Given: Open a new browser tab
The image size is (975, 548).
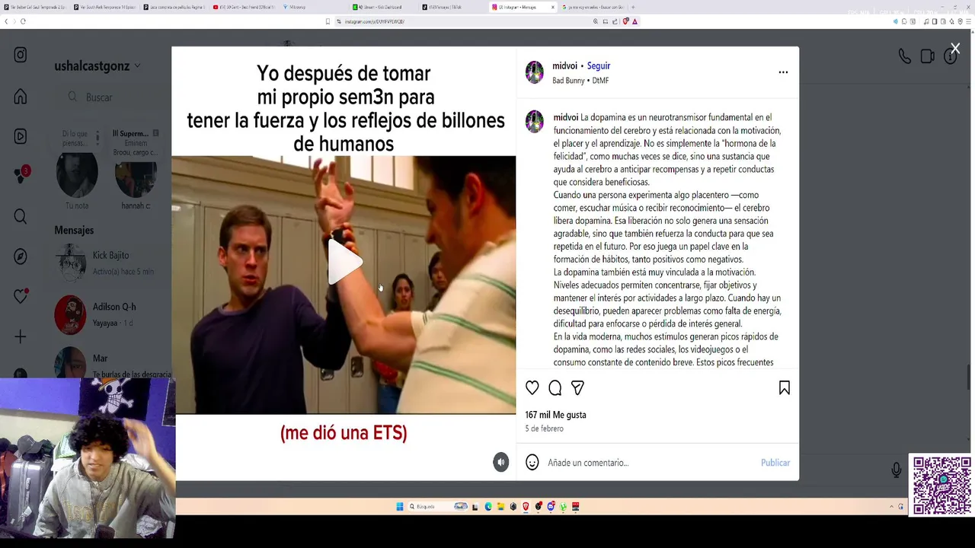Looking at the screenshot, I should click(633, 7).
